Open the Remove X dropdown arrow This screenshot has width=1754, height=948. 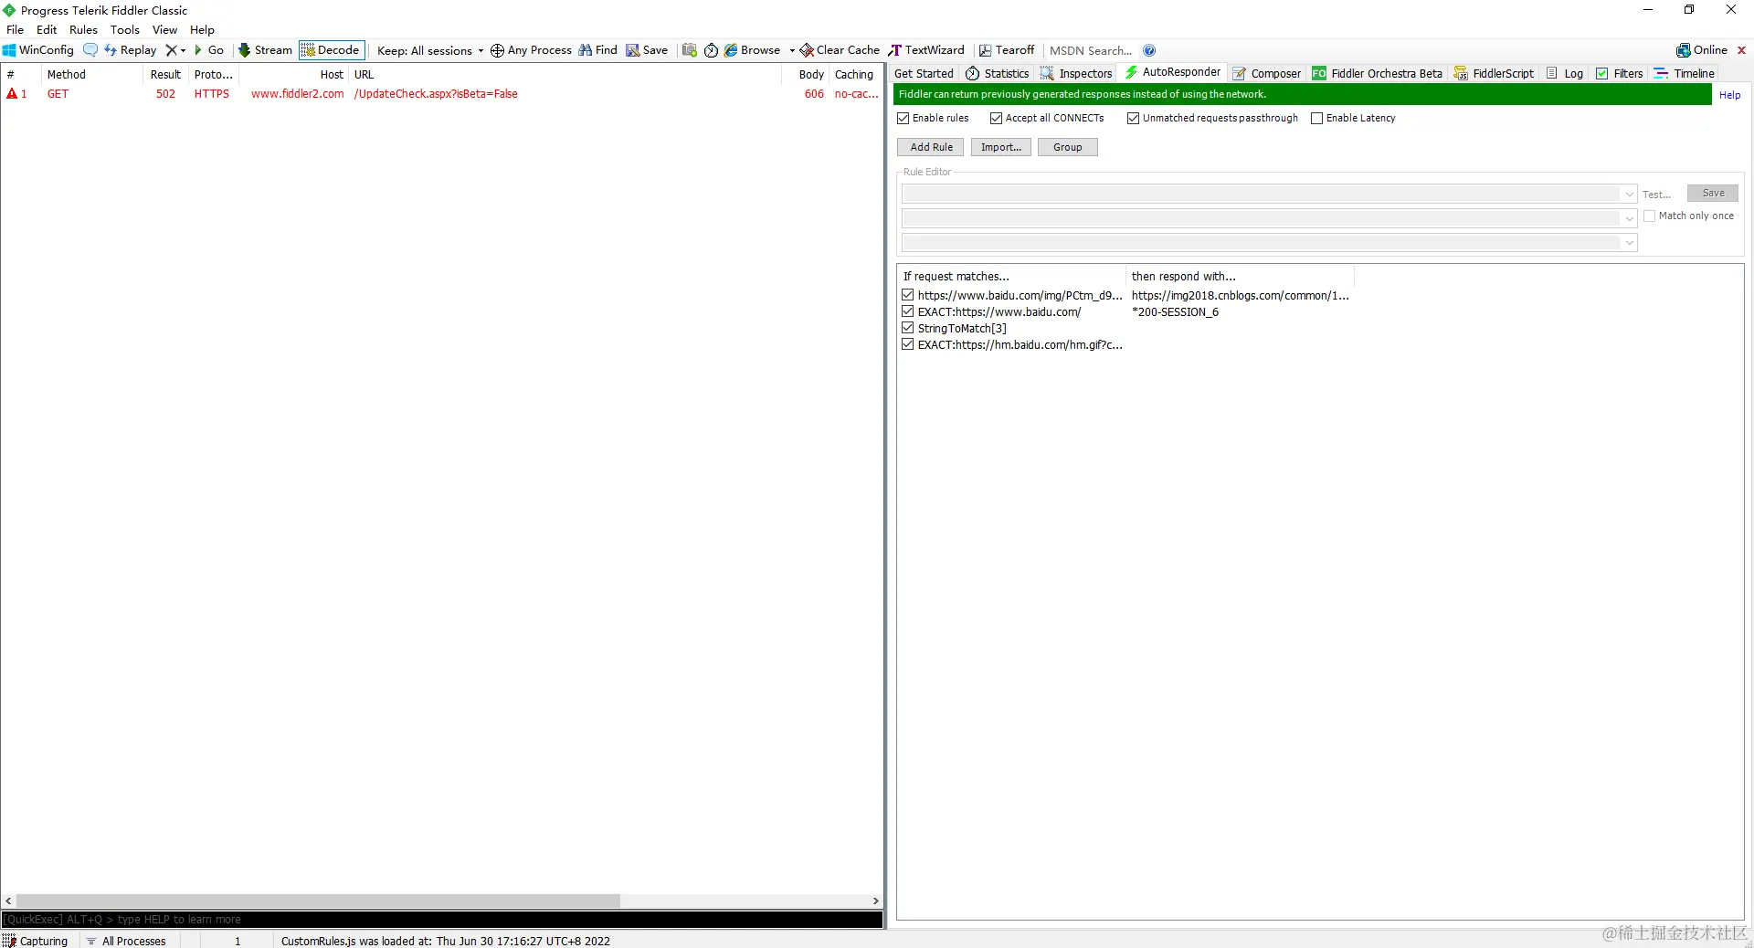click(x=183, y=50)
